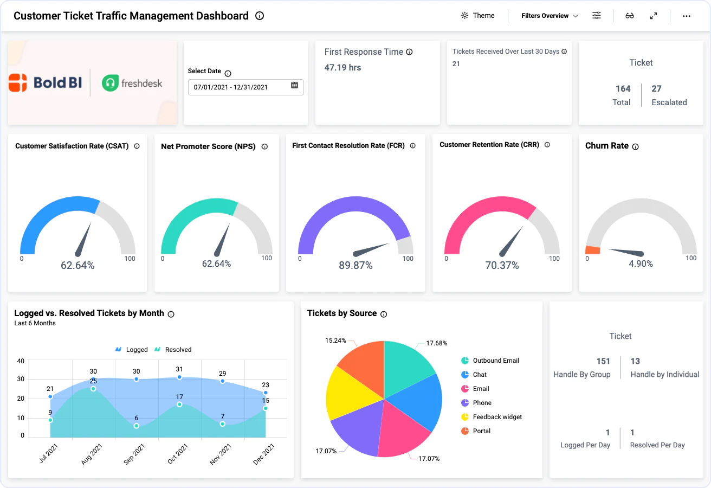This screenshot has height=488, width=711.
Task: Toggle the Logged series in chart legend
Action: (131, 350)
